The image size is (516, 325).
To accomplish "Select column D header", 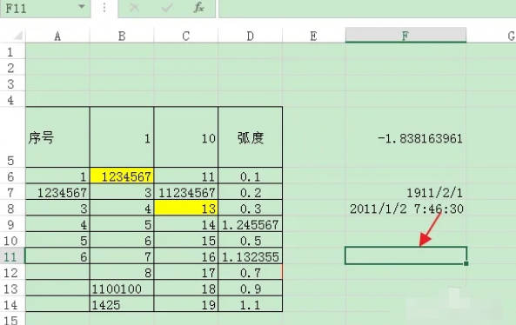I will point(250,36).
